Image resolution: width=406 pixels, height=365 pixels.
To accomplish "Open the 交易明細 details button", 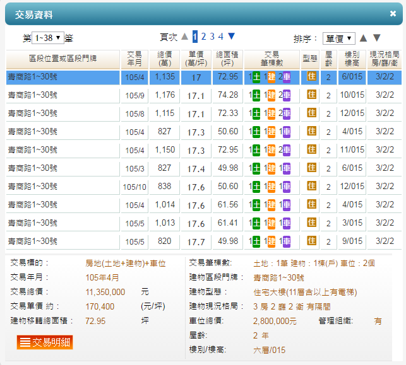I will coord(45,342).
